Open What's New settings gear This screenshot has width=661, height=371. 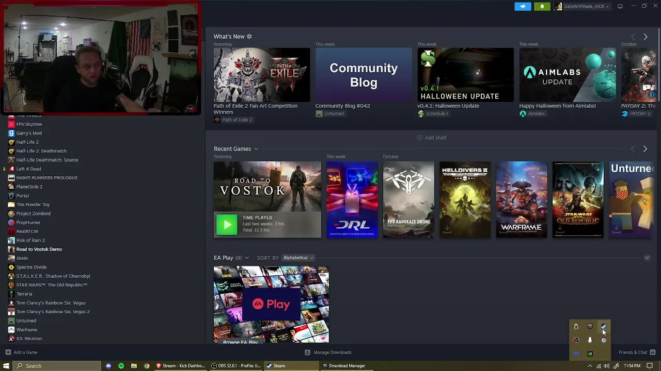point(249,37)
